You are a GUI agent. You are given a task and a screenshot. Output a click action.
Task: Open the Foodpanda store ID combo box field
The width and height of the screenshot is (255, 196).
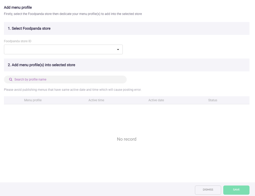(60, 50)
